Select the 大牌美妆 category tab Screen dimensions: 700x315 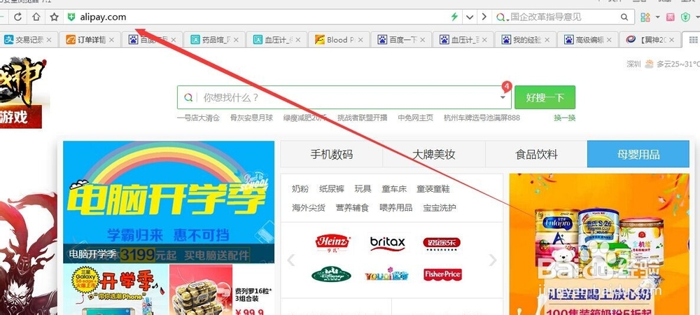coord(433,155)
